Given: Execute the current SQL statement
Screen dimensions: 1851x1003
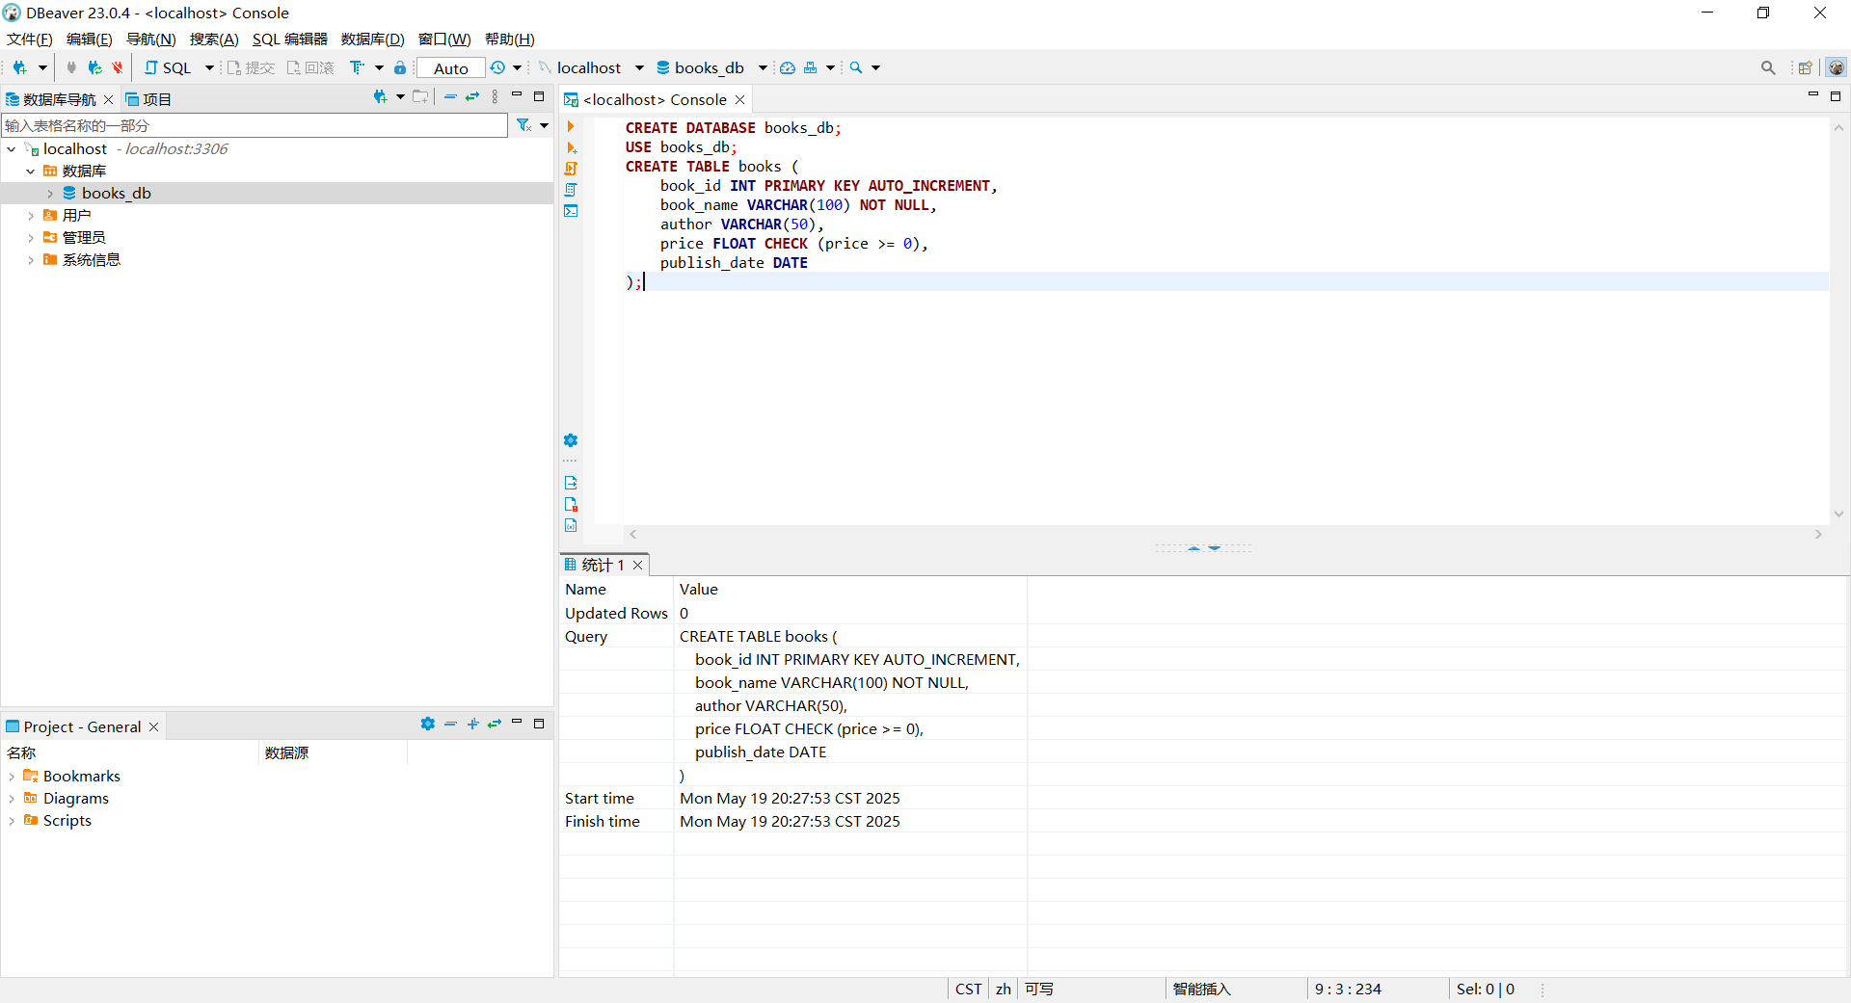Looking at the screenshot, I should click(x=572, y=126).
